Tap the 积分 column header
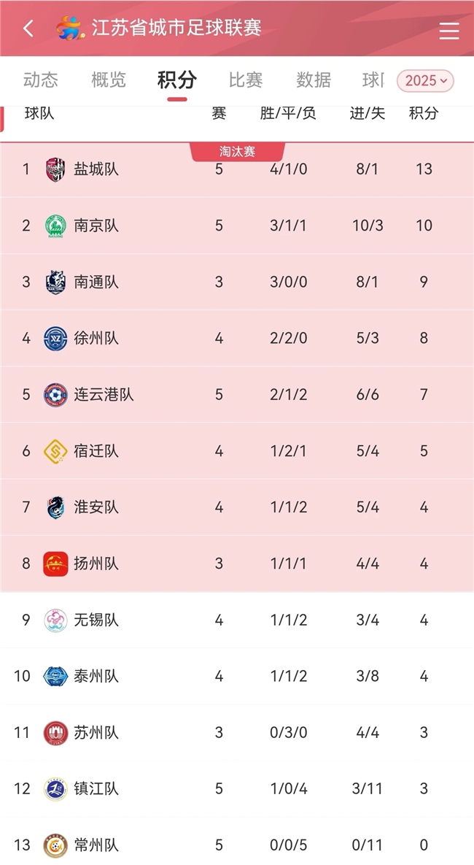Screen dimensions: 474x865 click(x=424, y=113)
